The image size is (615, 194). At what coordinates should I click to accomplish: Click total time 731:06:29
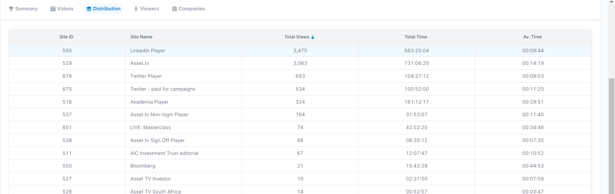pyautogui.click(x=417, y=63)
